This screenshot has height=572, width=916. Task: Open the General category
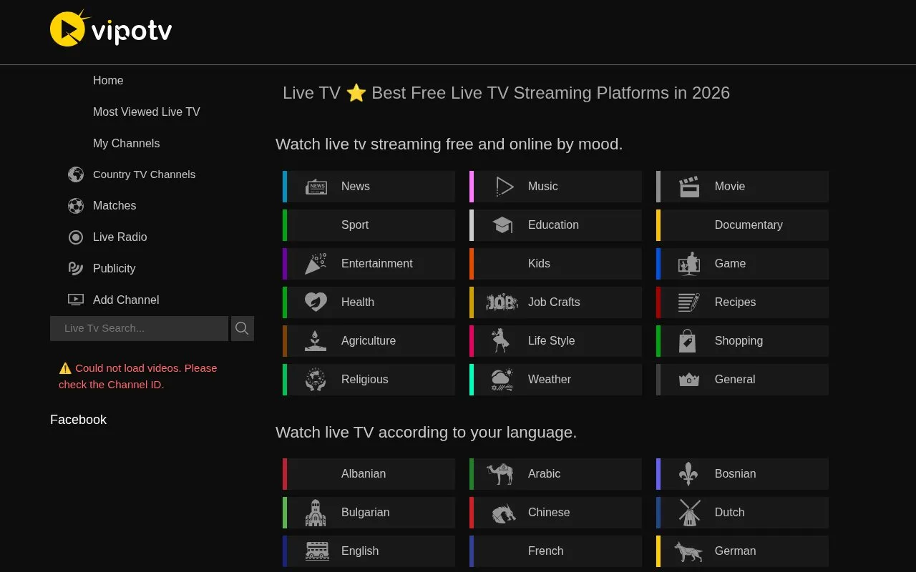[x=743, y=380]
